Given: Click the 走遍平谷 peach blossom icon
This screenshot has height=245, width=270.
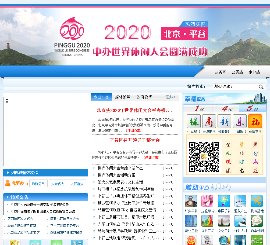Looking at the screenshot, I should pos(208,201).
